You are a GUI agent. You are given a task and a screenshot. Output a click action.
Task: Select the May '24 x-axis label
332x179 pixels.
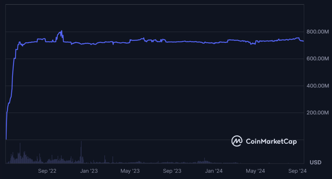pos(255,171)
